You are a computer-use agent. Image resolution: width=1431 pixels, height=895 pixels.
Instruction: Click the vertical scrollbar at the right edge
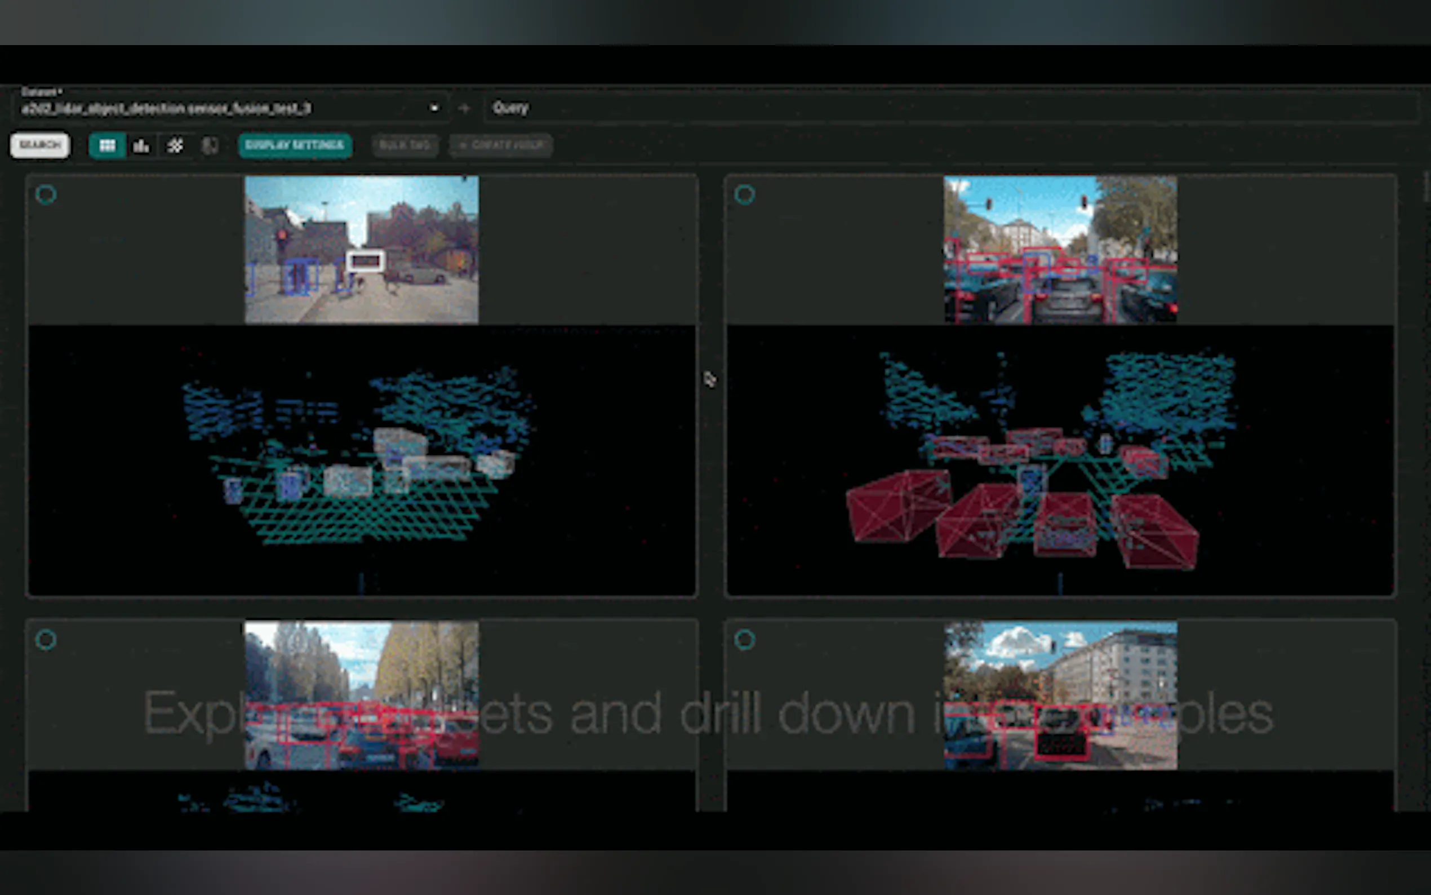pyautogui.click(x=1426, y=187)
